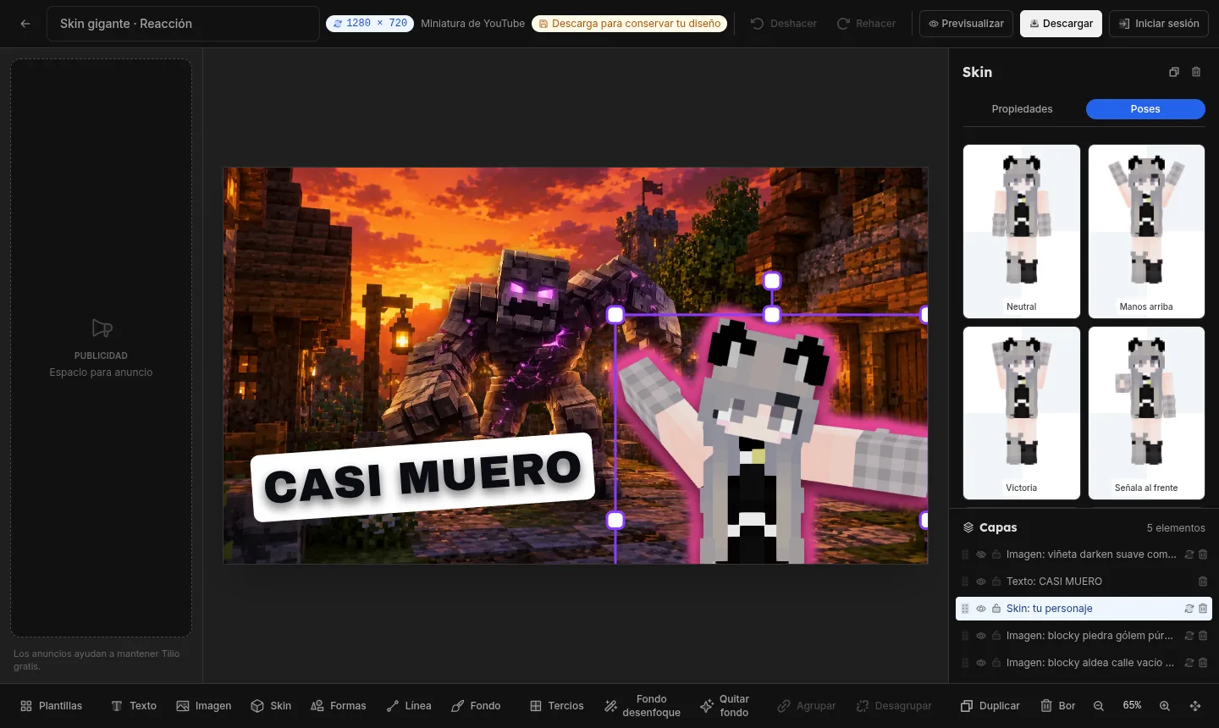The width and height of the screenshot is (1219, 728).
Task: Select the 'Imagen: blocky aldea calle vacío' layer name
Action: click(x=1090, y=663)
